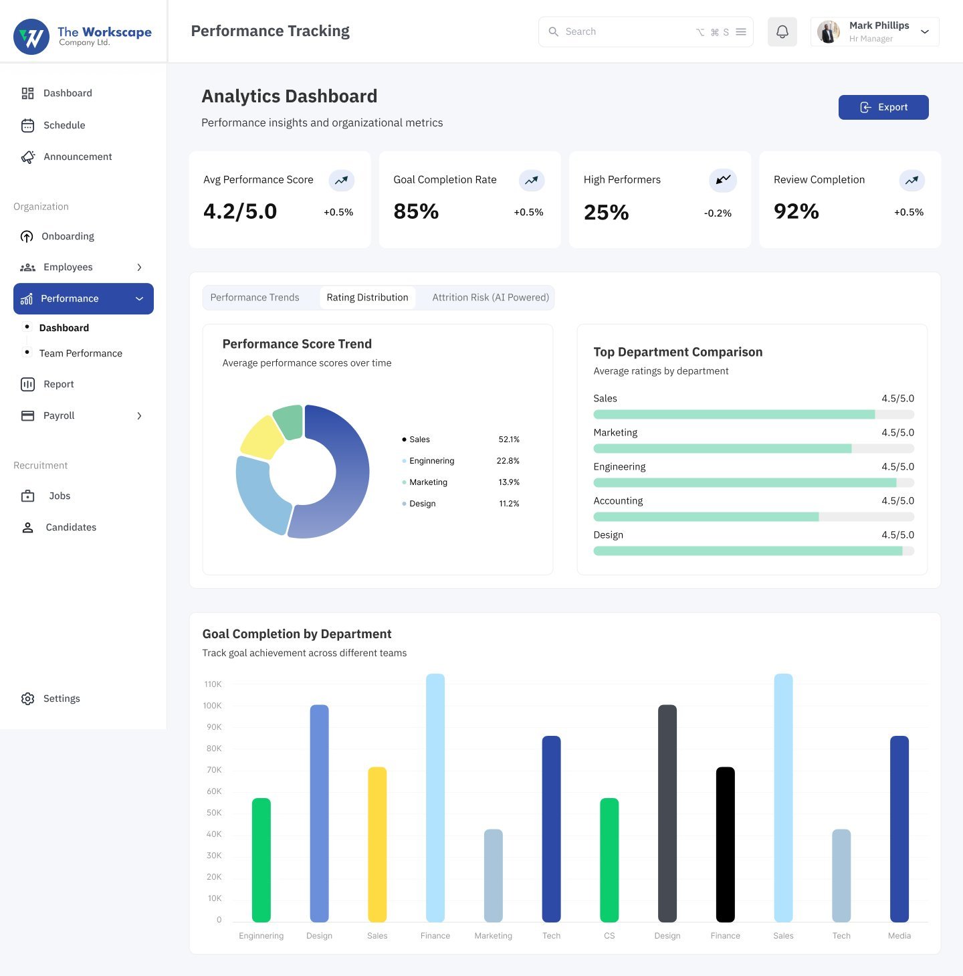Click the Schedule calendar icon
The image size is (963, 976).
coord(27,125)
